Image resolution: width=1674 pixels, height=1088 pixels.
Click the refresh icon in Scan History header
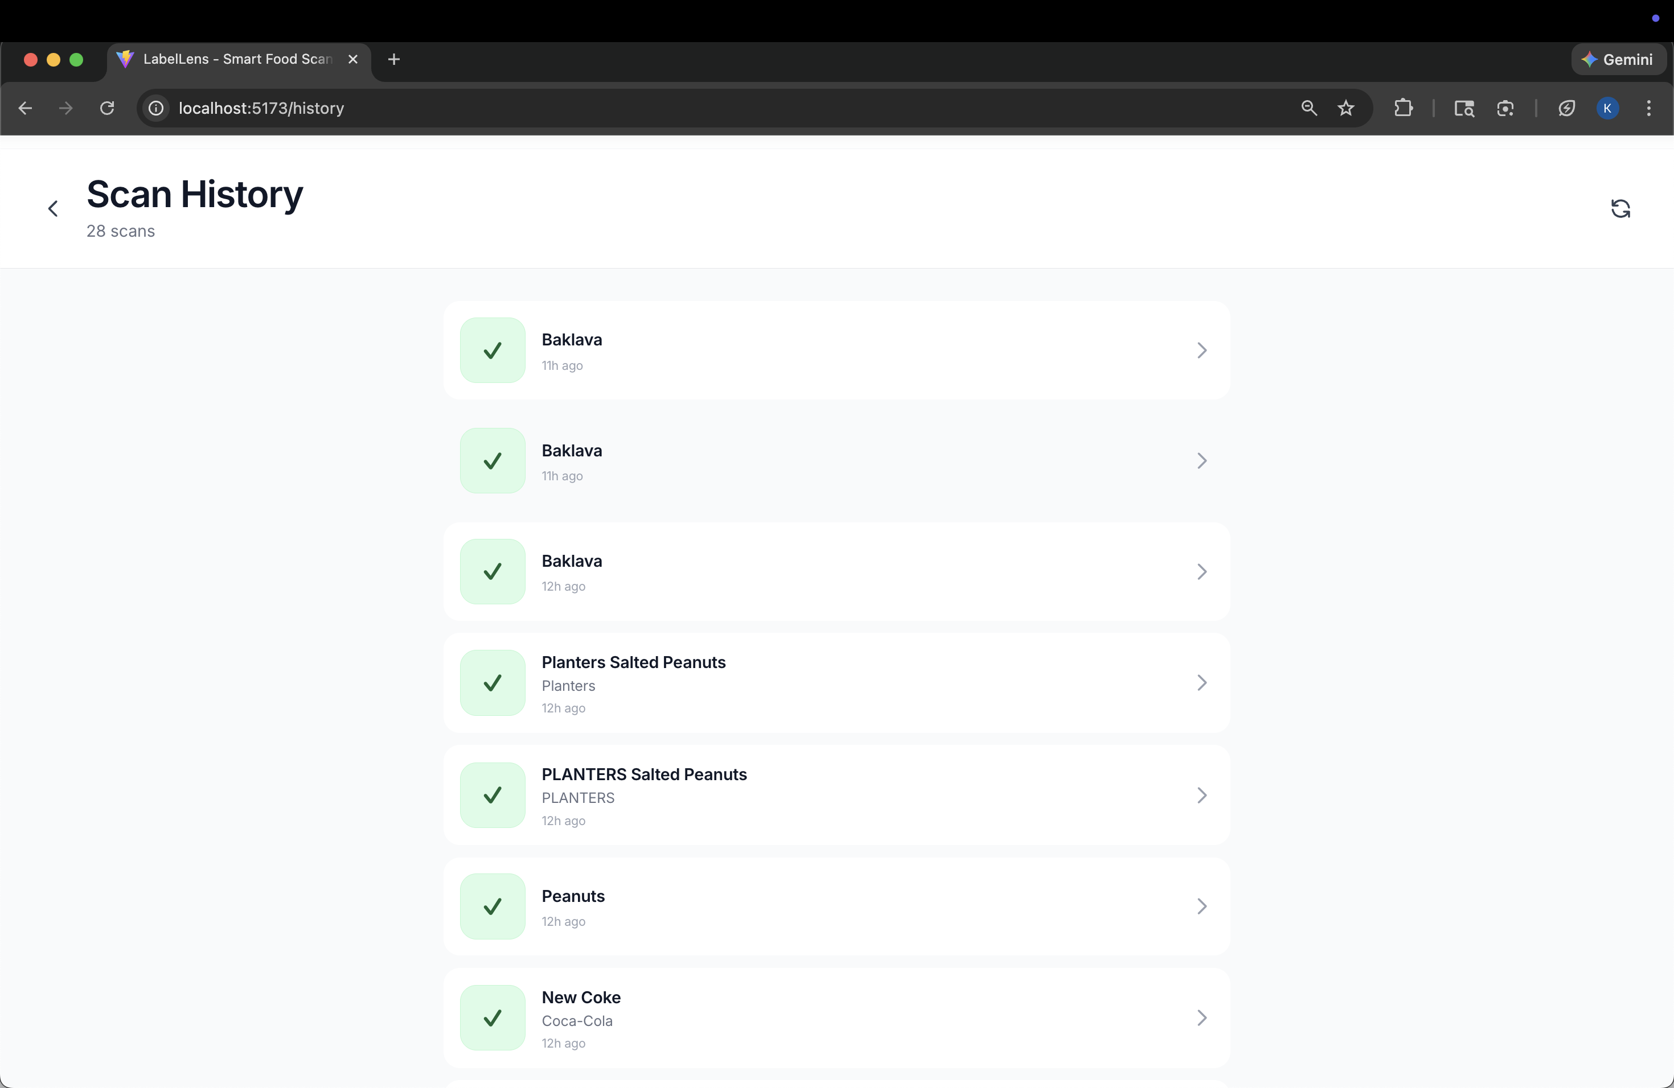click(x=1620, y=209)
